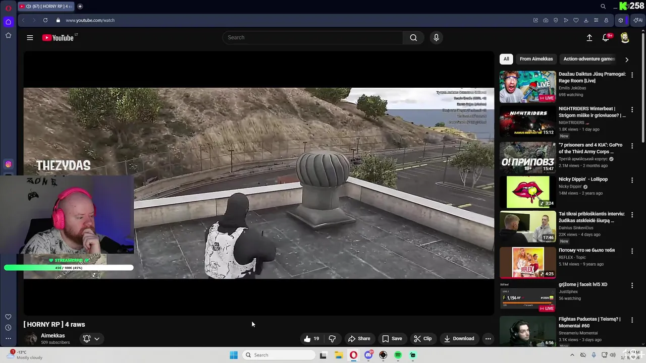Open options for grįžome į faceit lvl5 video
Viewport: 646px width, 363px height.
[632, 285]
